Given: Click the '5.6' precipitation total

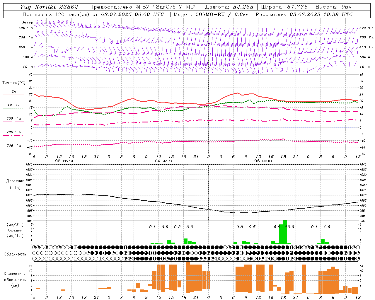Looking at the screenshot, I should [x=277, y=227].
